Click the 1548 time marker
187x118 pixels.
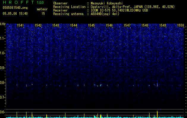click(145, 25)
